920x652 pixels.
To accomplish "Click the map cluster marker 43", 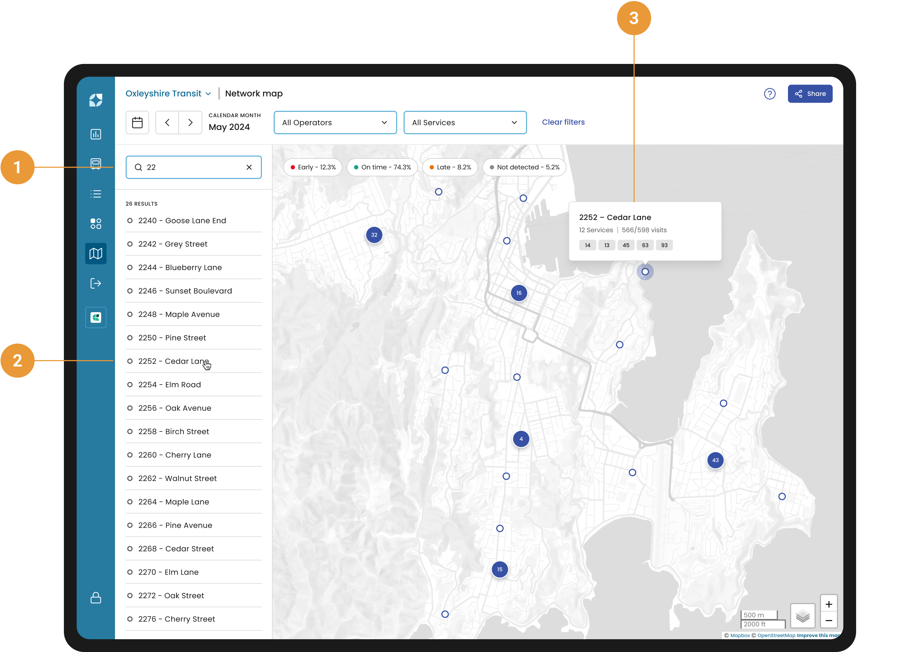I will (715, 460).
